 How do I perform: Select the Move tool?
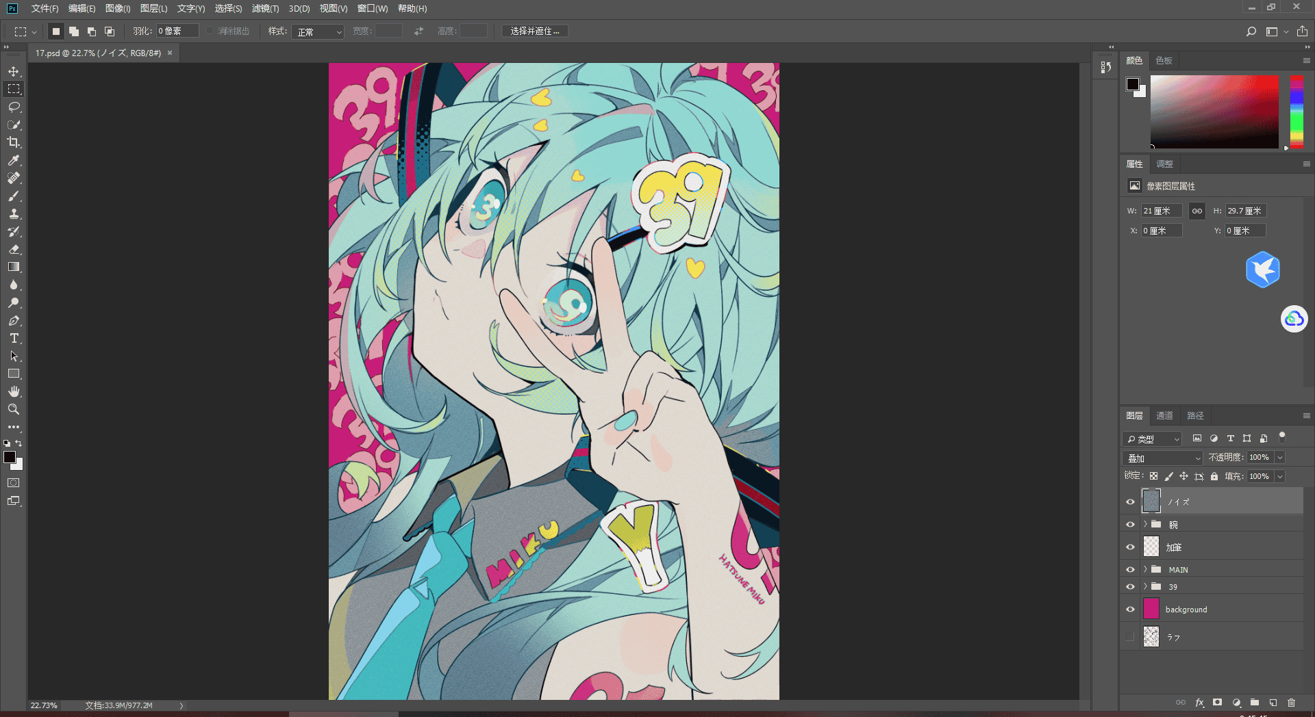(x=14, y=71)
